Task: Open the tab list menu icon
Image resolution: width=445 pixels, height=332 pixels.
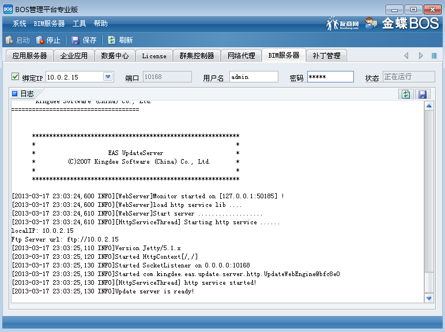Action: [x=434, y=55]
